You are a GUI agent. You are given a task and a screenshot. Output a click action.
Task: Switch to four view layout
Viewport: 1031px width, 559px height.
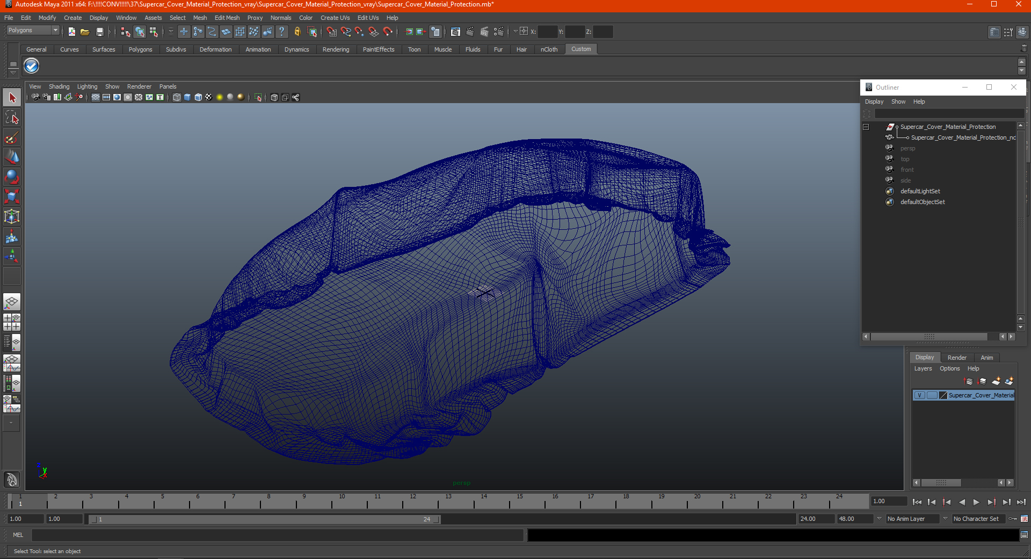pos(12,322)
